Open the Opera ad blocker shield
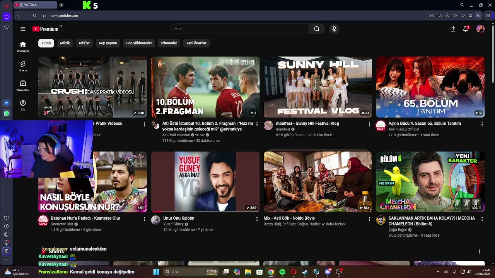 point(447,15)
